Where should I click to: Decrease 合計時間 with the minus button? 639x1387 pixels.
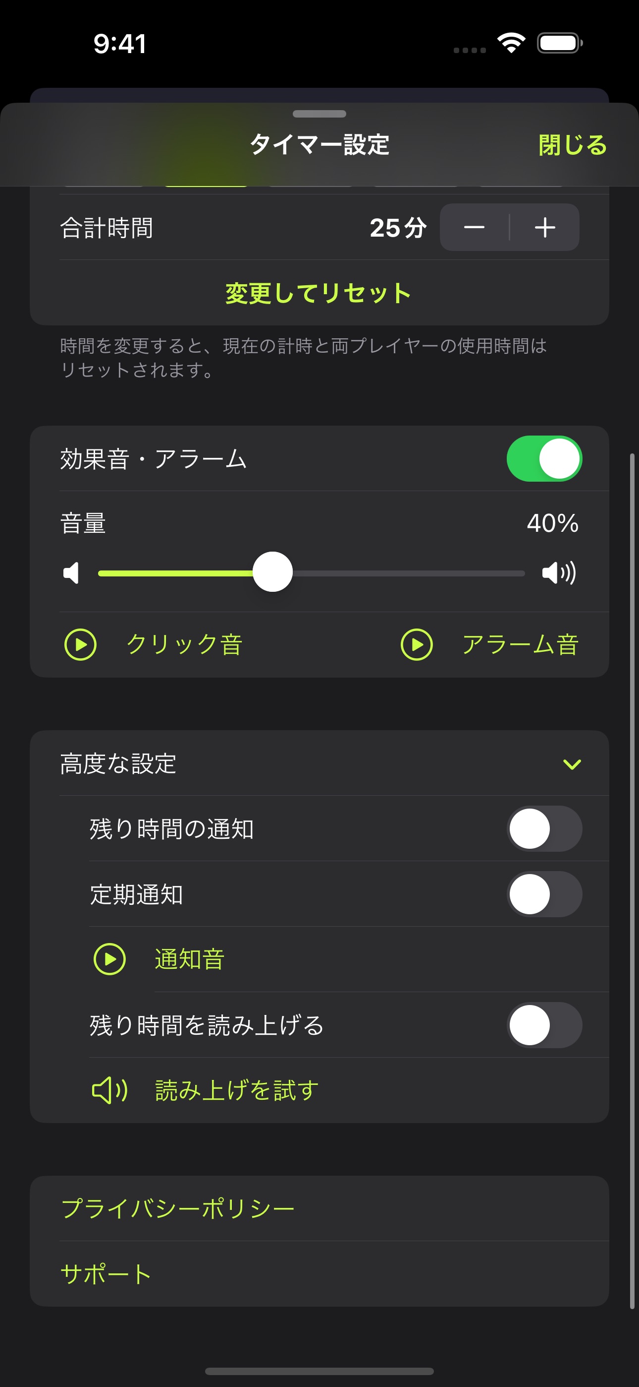(x=475, y=227)
